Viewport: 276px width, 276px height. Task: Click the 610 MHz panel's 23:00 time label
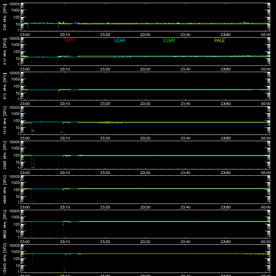tap(25, 104)
